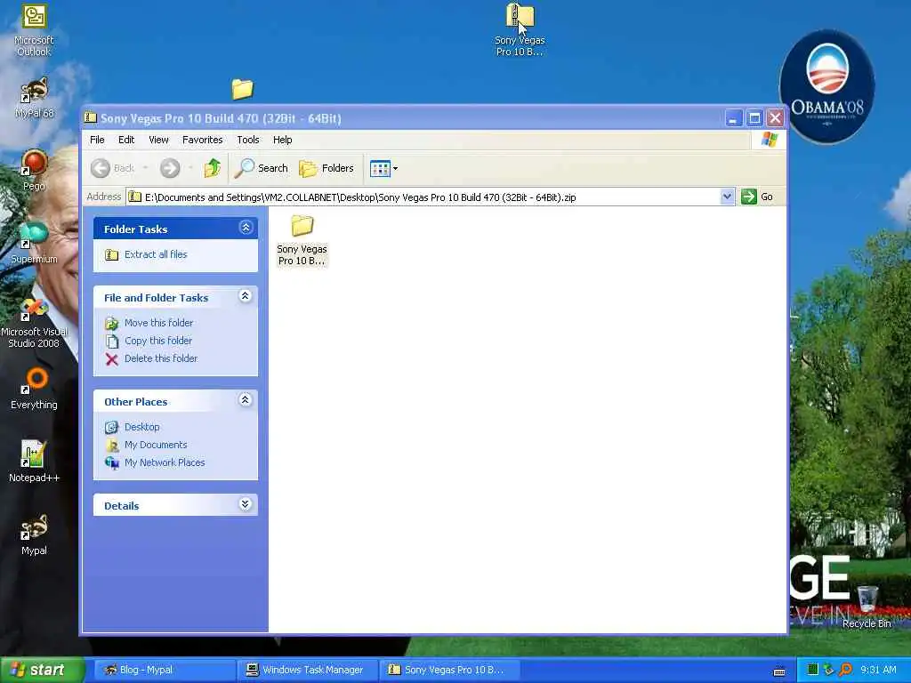Go to My Network Places link
Viewport: 911px width, 683px height.
(x=165, y=462)
